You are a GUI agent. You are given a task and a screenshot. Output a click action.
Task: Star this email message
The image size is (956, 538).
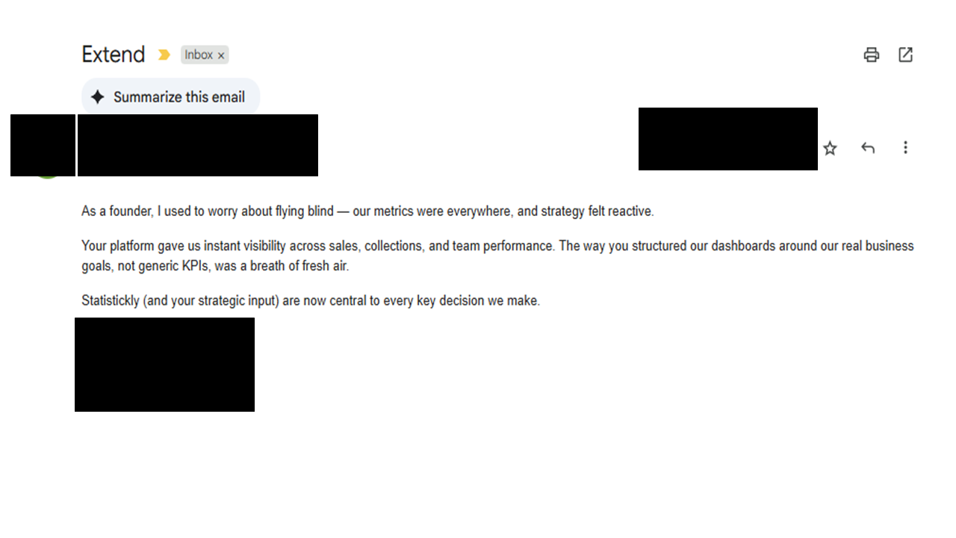click(830, 148)
